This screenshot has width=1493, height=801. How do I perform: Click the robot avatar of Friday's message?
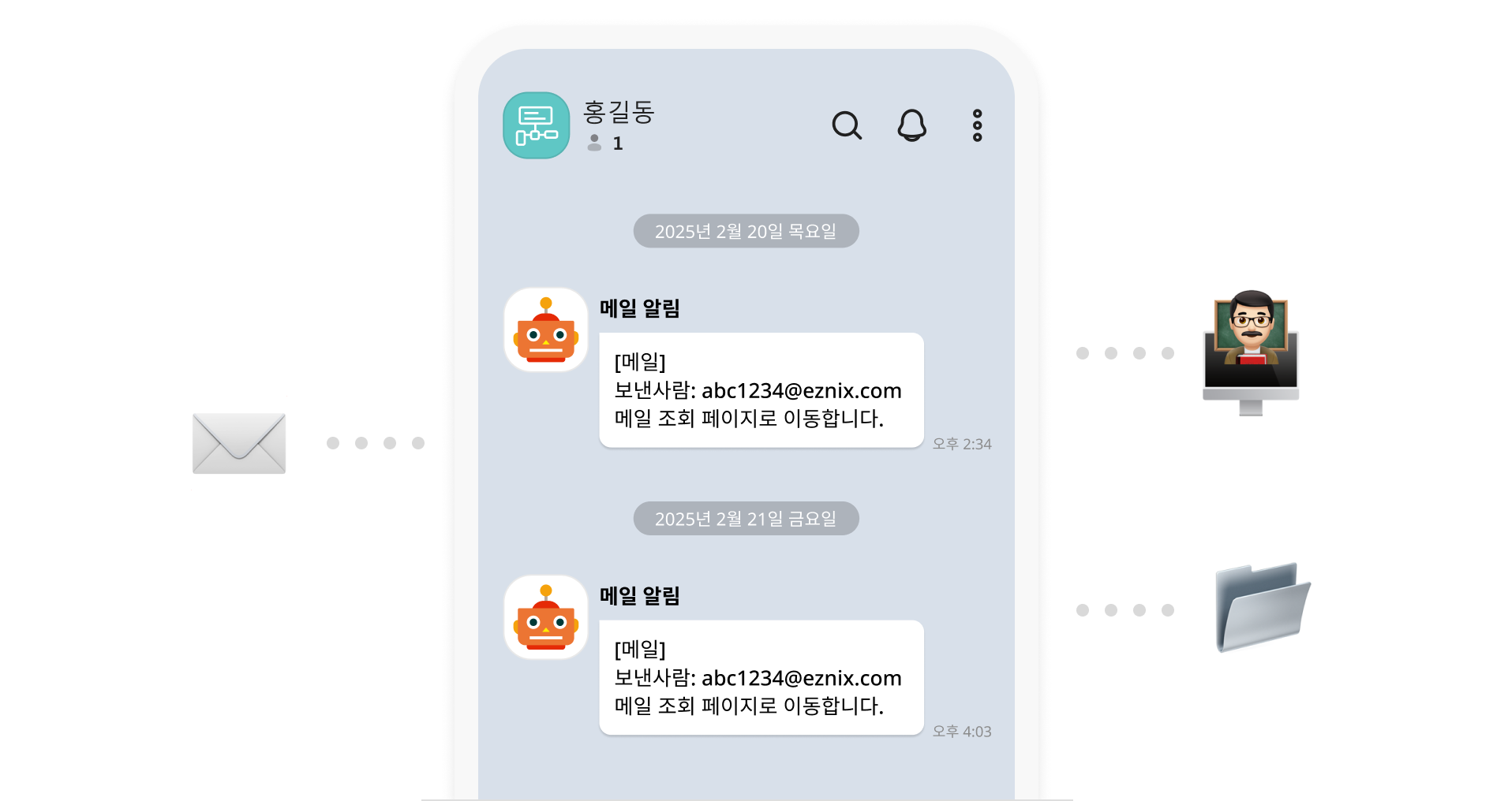coord(546,617)
